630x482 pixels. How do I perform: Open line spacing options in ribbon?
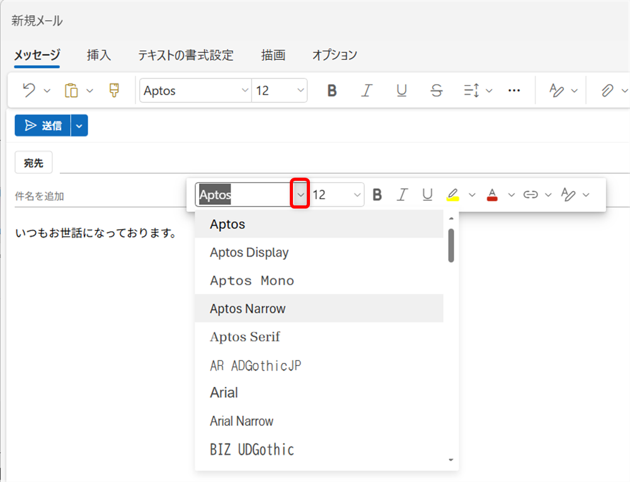(x=472, y=91)
